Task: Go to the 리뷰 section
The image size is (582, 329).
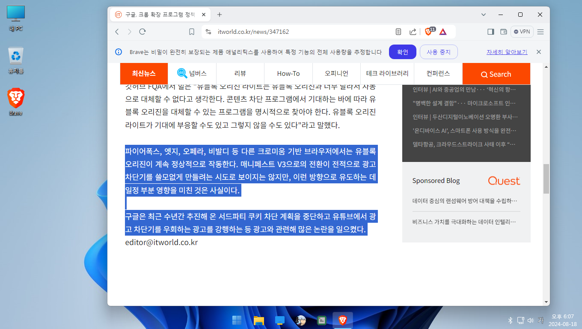Action: tap(240, 74)
